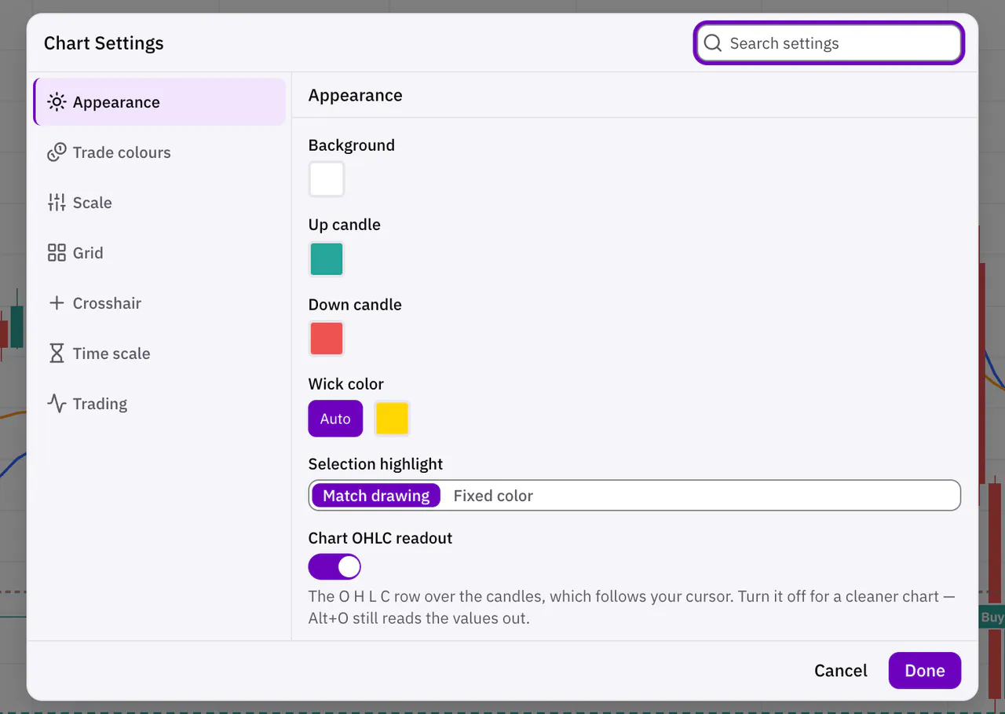Click the yellow Wick color swatch
Screen dimensions: 1005x714
point(392,419)
